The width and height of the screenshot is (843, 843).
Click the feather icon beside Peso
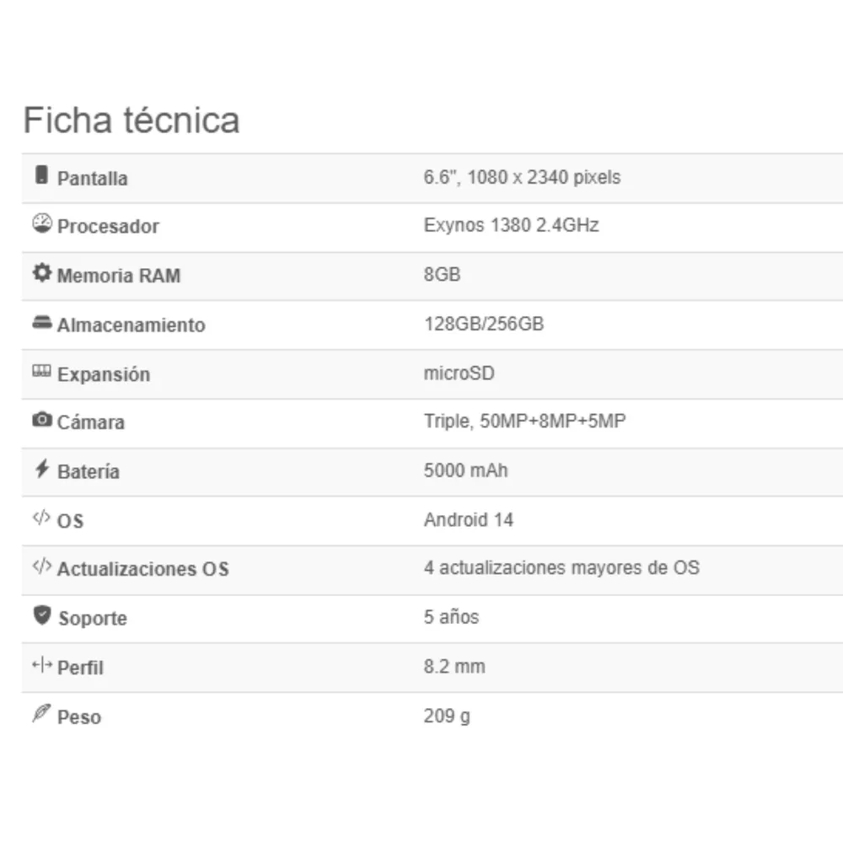point(41,713)
